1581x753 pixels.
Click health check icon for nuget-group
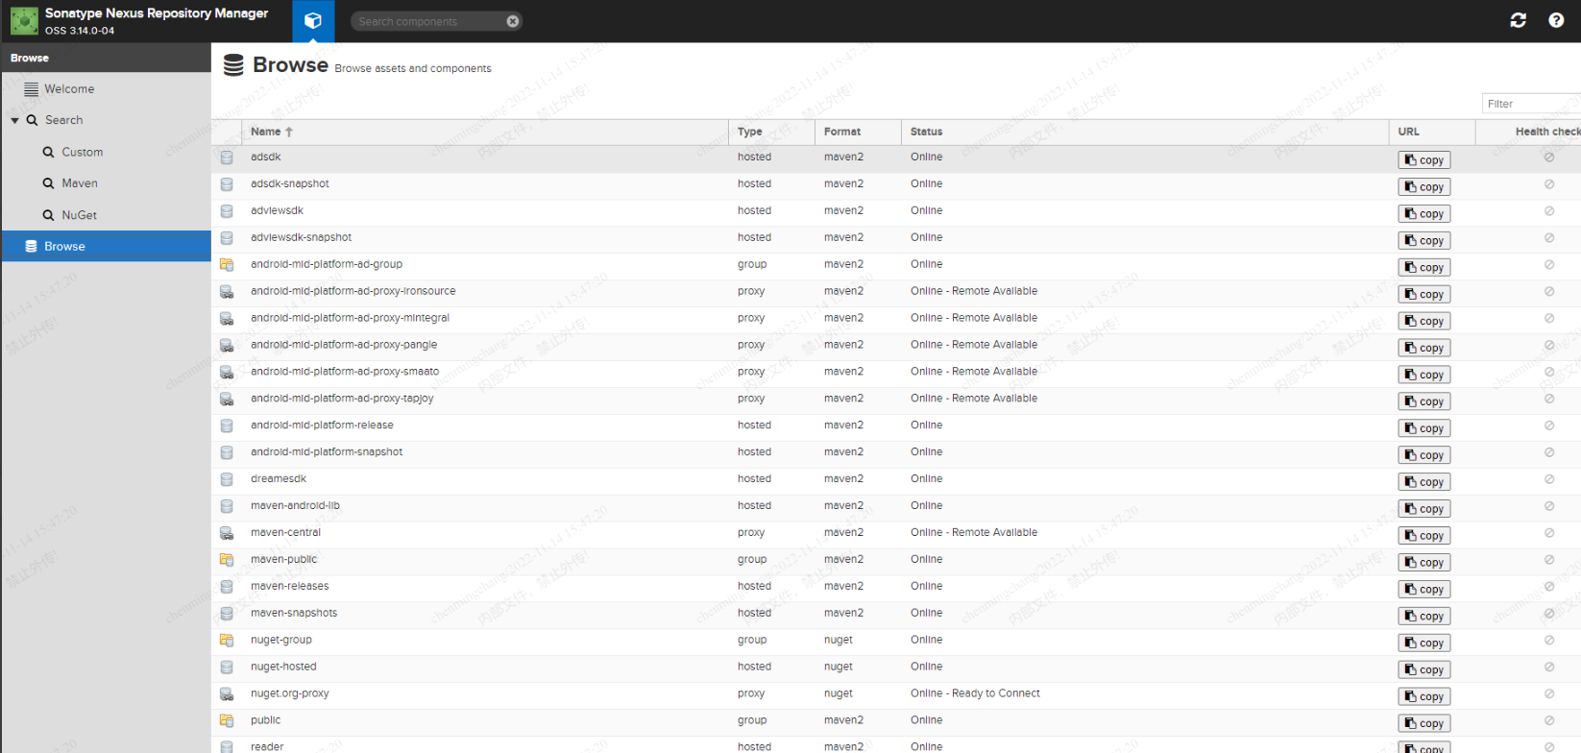(1549, 641)
